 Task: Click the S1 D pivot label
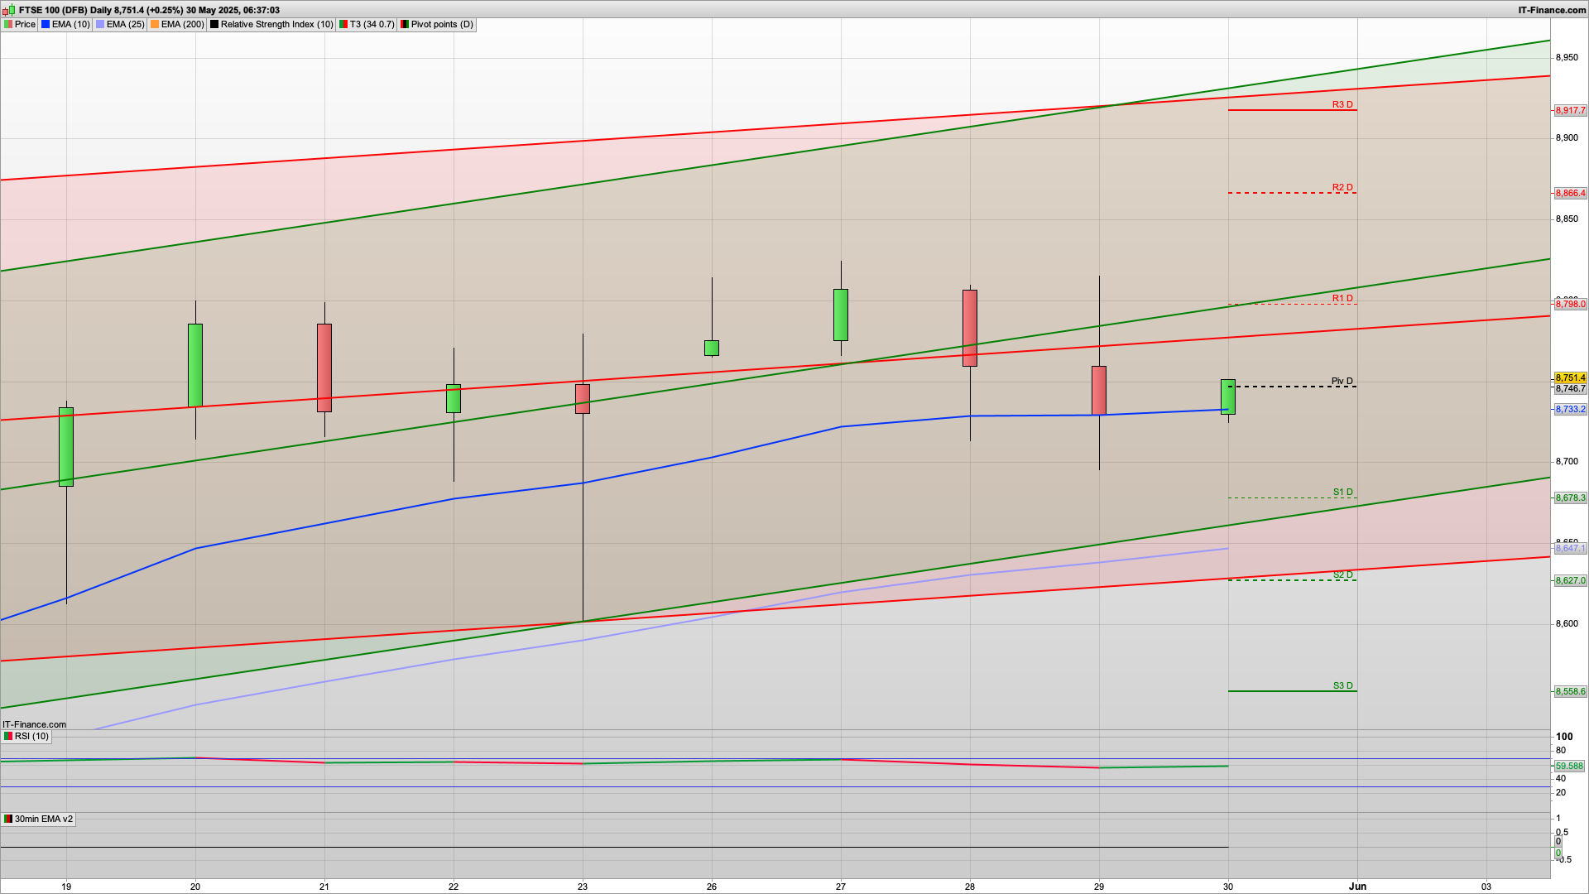pyautogui.click(x=1342, y=492)
